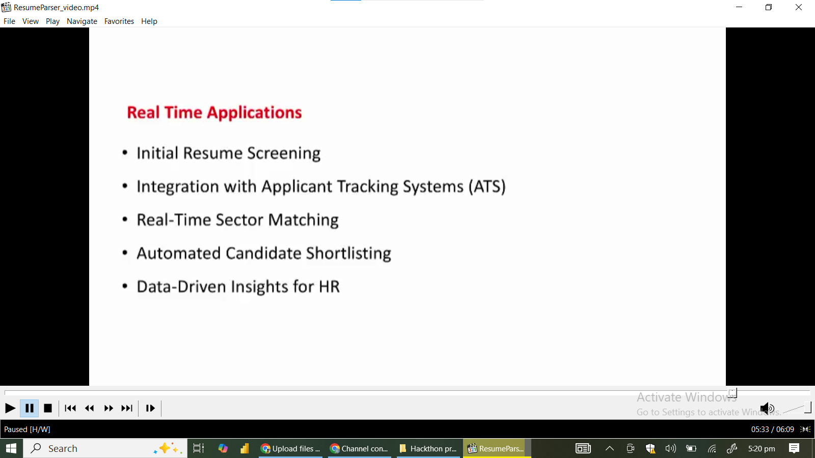The image size is (815, 458).
Task: Open the Play menu
Action: 52,21
